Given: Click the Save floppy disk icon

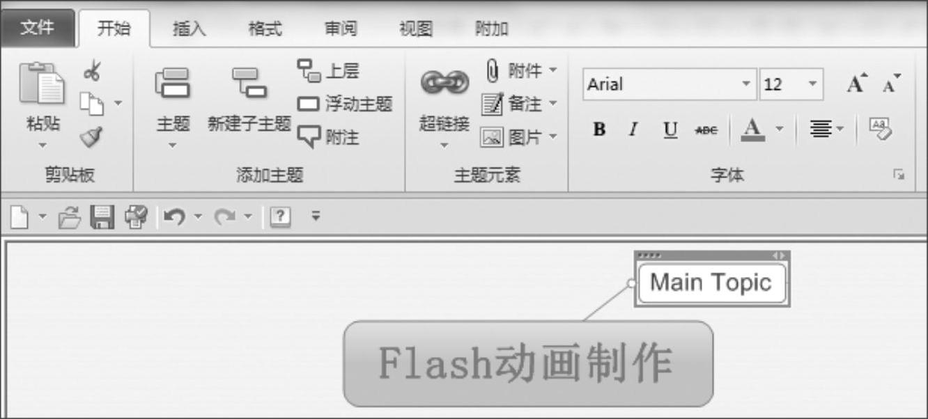Looking at the screenshot, I should tap(103, 217).
